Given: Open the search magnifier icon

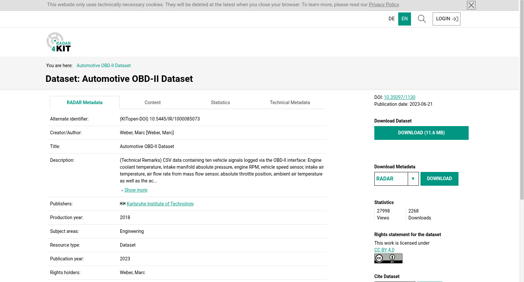Looking at the screenshot, I should [x=422, y=19].
